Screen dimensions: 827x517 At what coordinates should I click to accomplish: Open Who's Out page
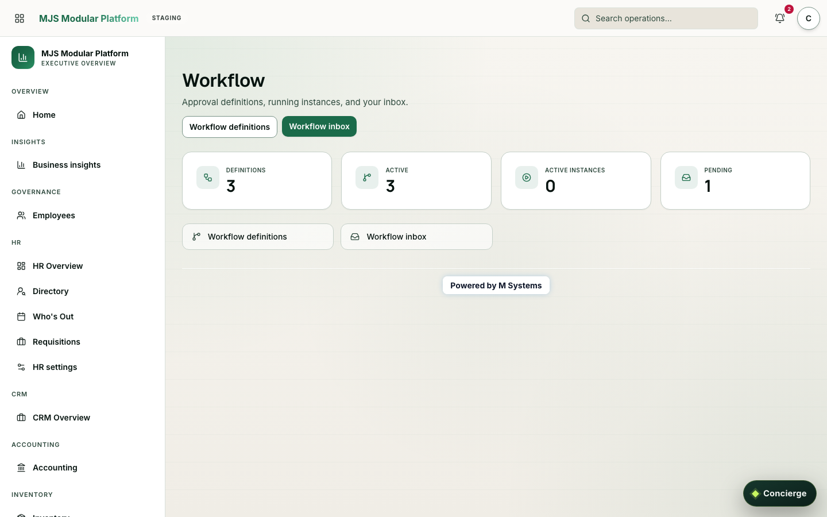(x=82, y=317)
